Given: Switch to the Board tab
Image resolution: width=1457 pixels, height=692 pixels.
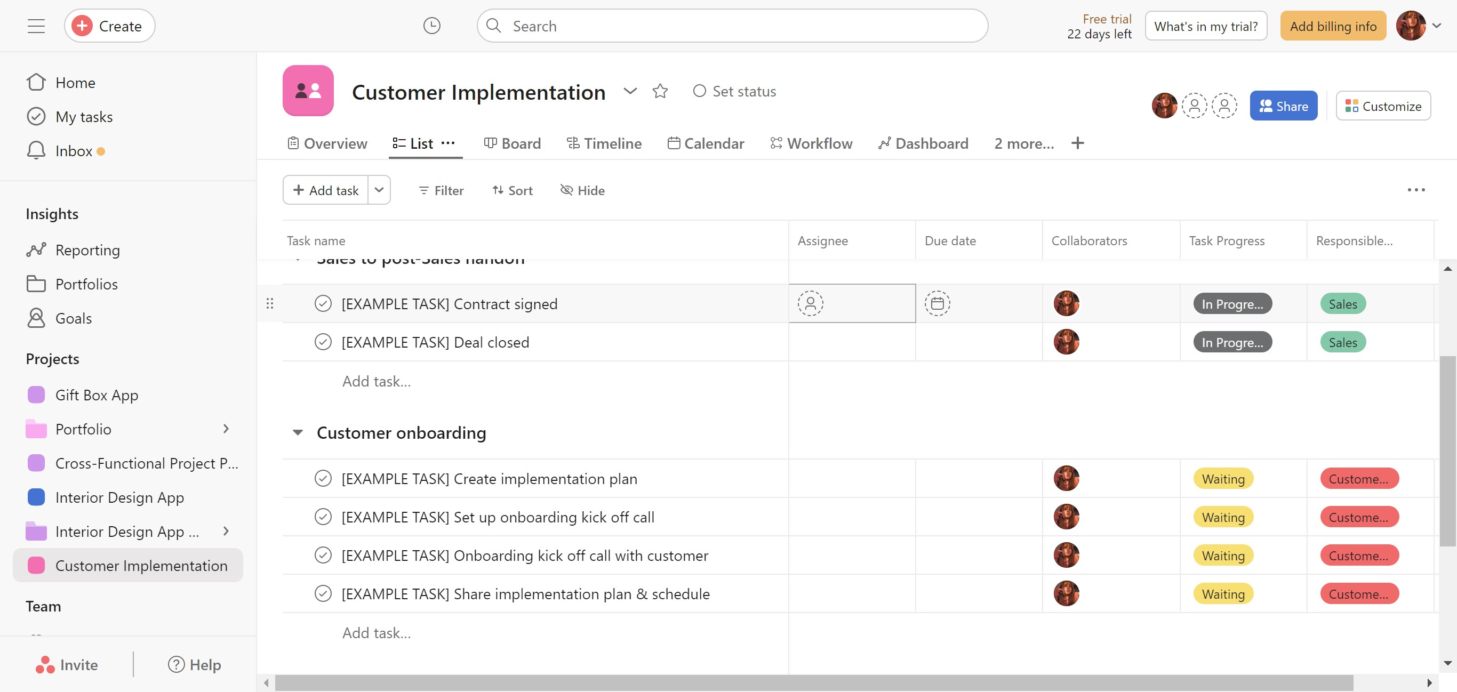Looking at the screenshot, I should coord(513,143).
